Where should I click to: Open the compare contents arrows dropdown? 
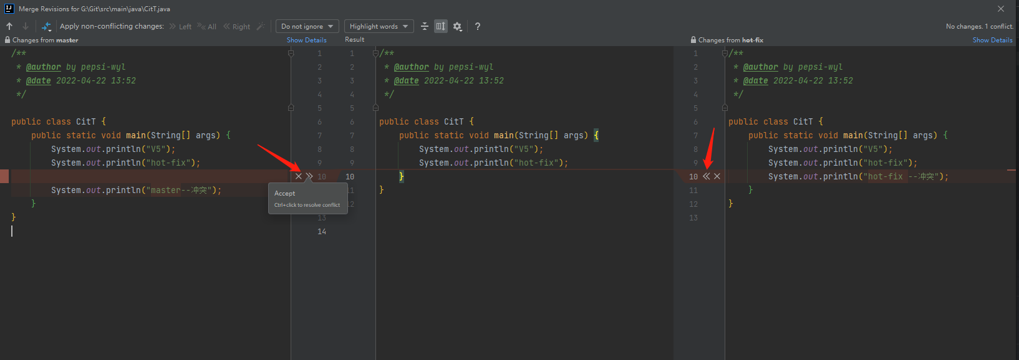click(x=47, y=26)
